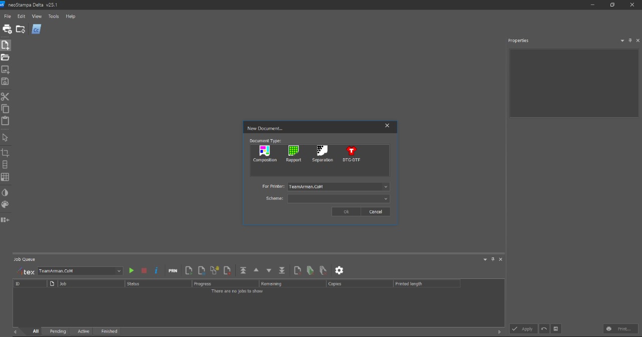
Task: Open Job Queue settings gear
Action: (x=339, y=270)
